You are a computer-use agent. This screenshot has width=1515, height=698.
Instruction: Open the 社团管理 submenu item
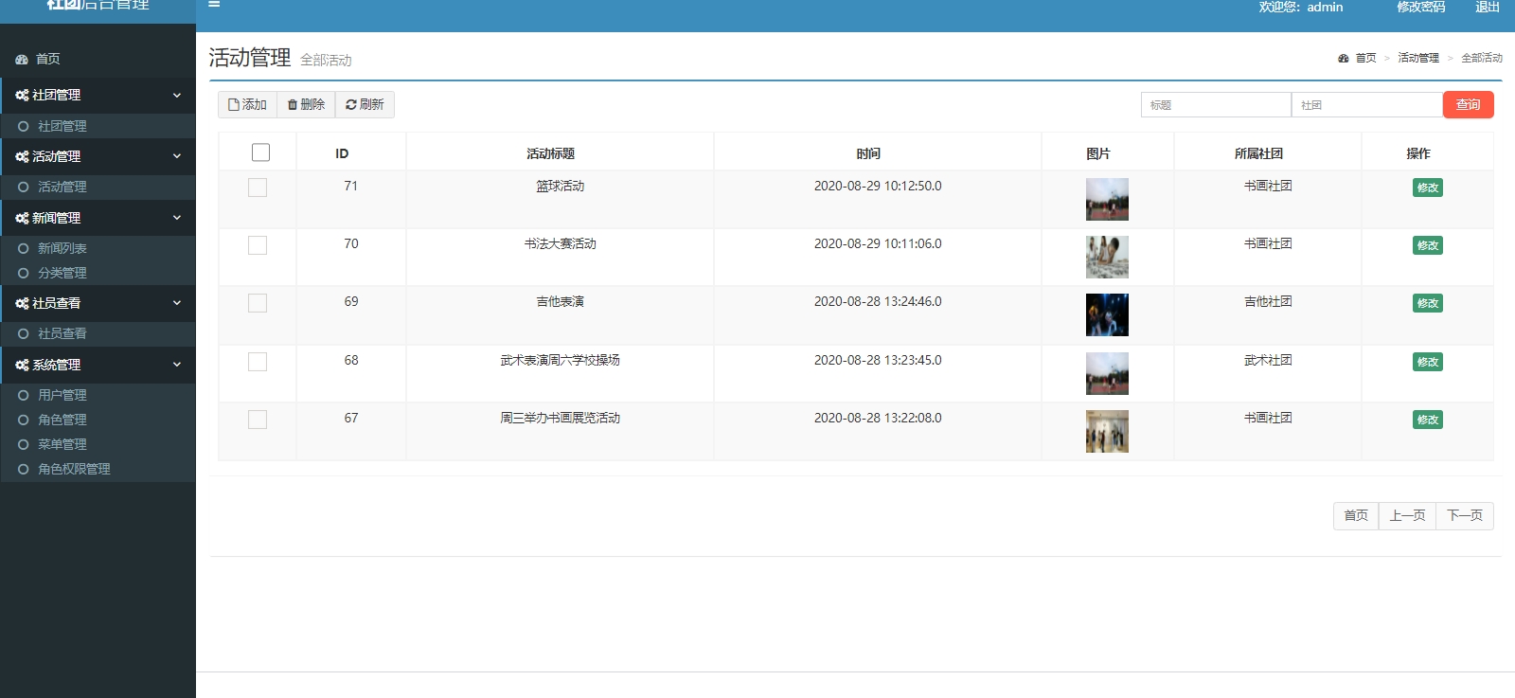click(62, 126)
